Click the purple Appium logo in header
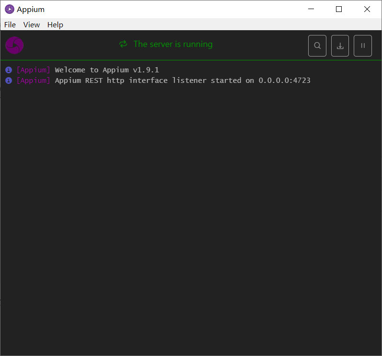 click(14, 46)
